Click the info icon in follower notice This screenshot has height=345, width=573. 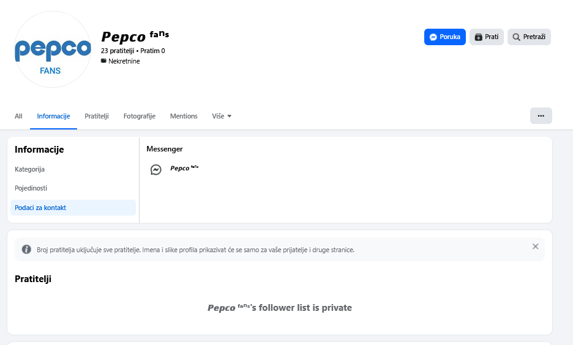(x=26, y=249)
